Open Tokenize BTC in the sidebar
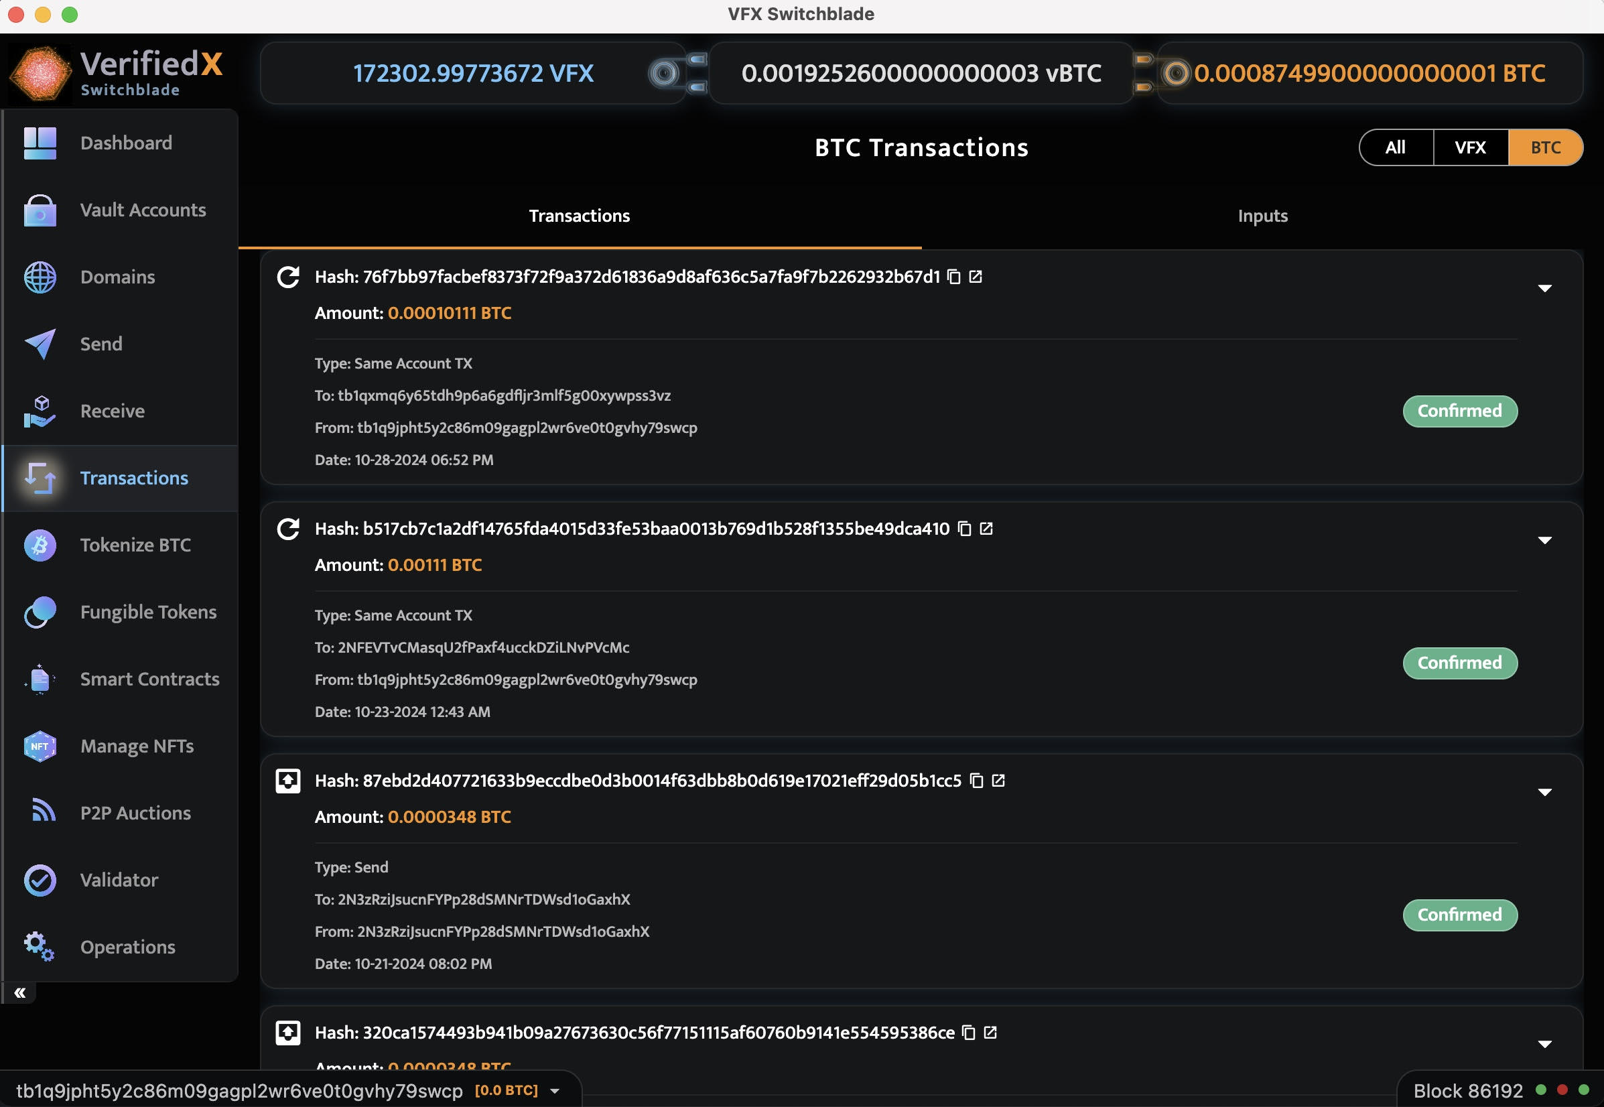1604x1107 pixels. (x=121, y=545)
